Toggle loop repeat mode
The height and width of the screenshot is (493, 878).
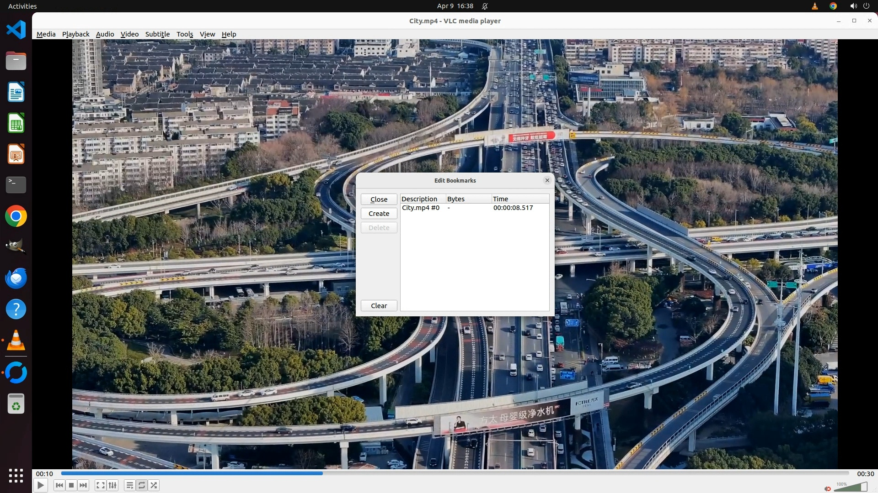(142, 485)
